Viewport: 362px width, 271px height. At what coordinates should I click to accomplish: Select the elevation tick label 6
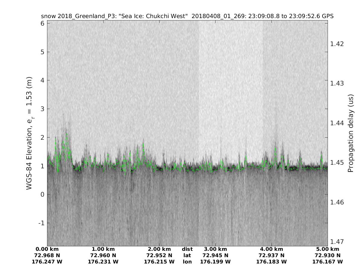tap(42, 23)
